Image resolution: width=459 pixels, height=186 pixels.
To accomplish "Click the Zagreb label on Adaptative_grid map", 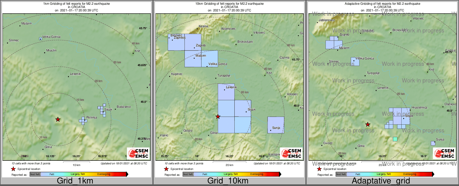I will pyautogui.click(x=344, y=34).
